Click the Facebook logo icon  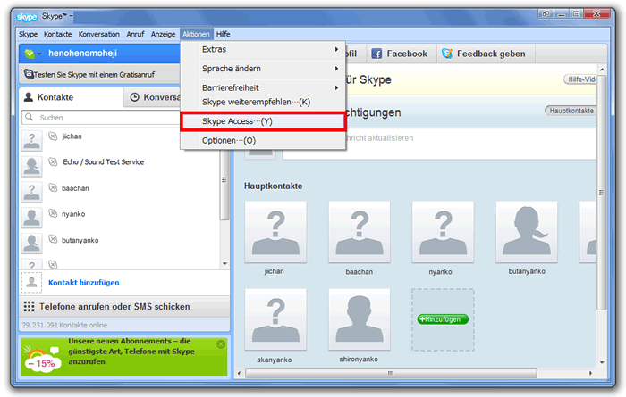click(x=376, y=54)
